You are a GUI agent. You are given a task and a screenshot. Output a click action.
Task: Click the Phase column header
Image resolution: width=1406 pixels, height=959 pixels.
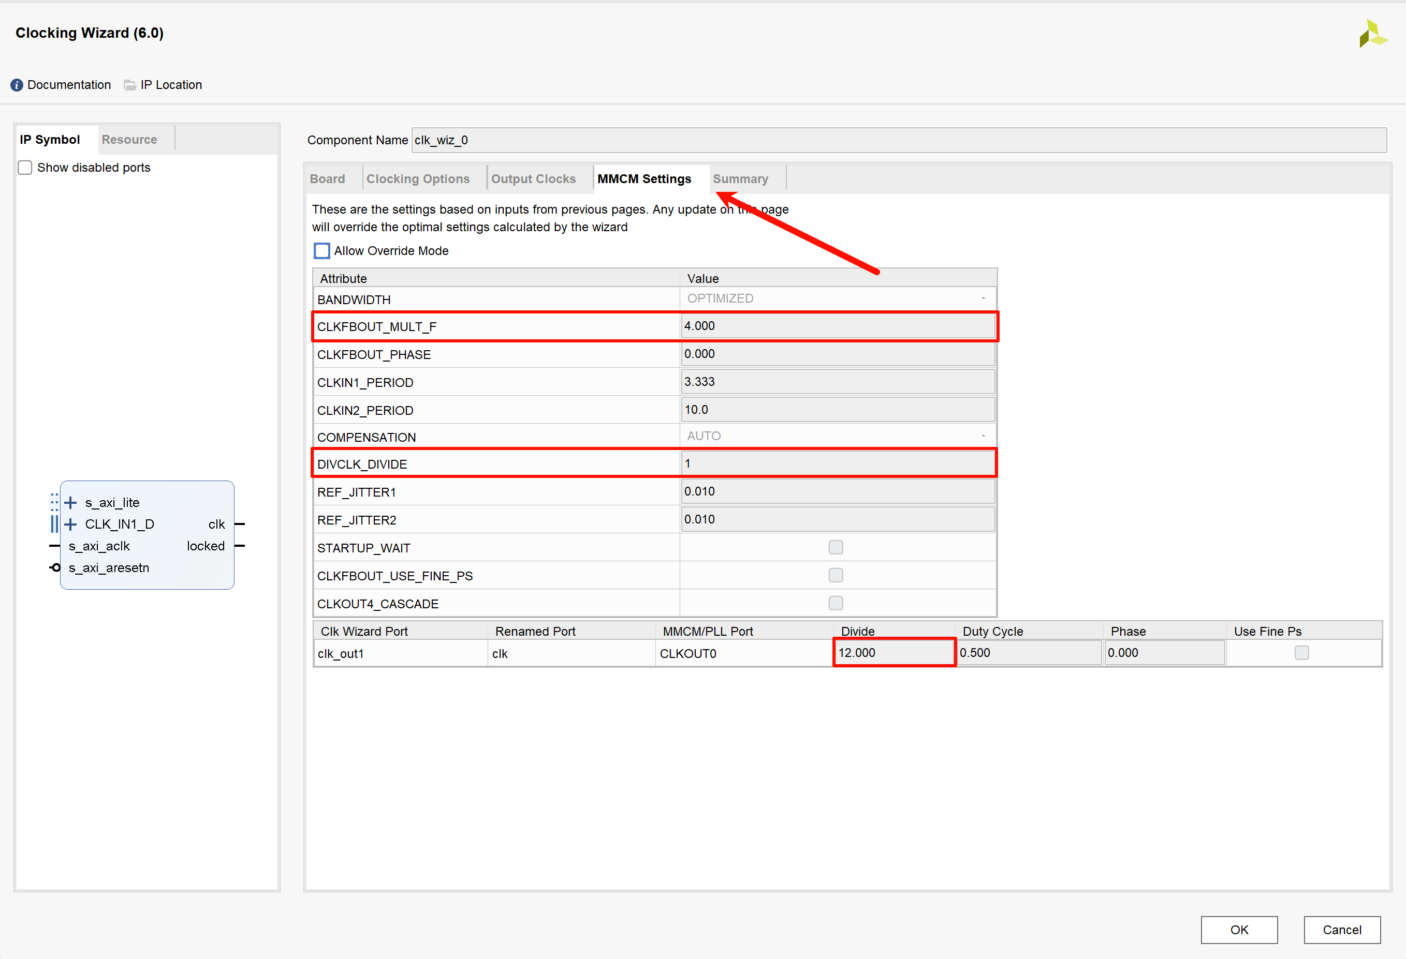click(x=1164, y=631)
